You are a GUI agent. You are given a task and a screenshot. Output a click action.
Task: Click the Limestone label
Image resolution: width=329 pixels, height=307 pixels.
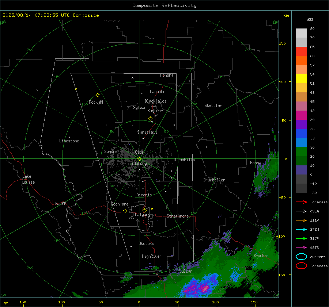(69, 141)
